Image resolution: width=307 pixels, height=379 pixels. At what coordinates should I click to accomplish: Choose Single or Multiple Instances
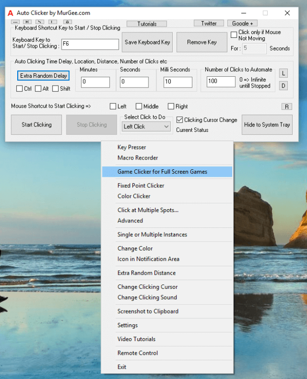tap(167, 235)
